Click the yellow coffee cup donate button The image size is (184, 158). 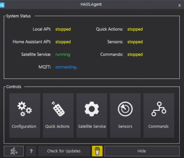pos(97,151)
